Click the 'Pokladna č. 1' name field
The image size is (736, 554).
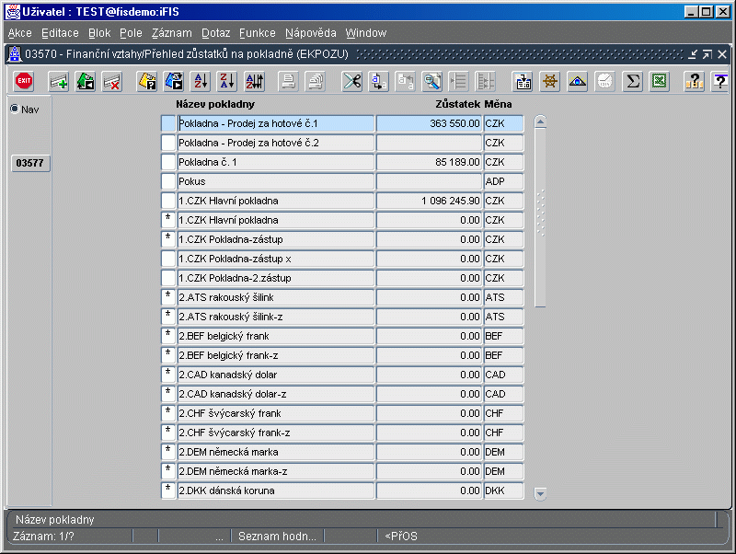tap(276, 162)
